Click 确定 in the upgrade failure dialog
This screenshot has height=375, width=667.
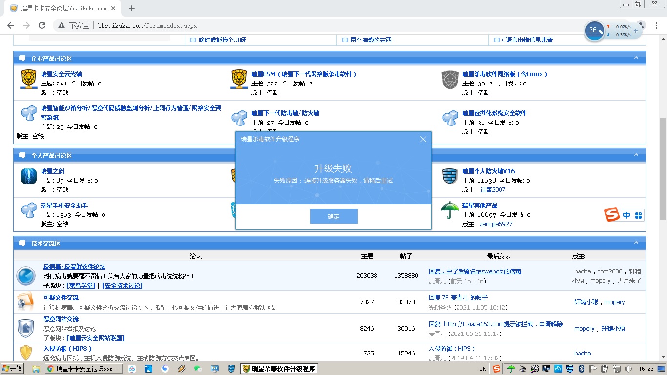[334, 216]
